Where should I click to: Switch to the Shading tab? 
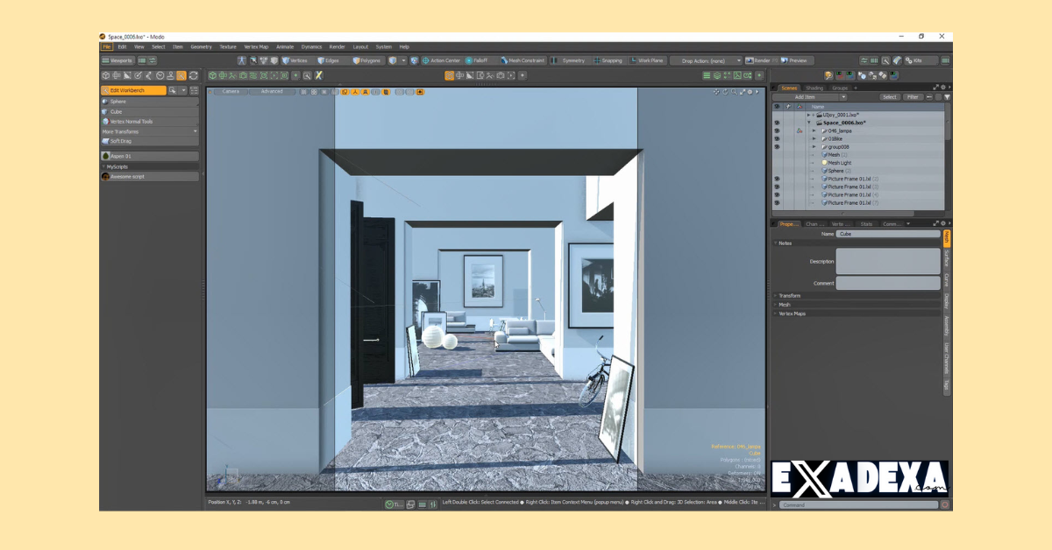pyautogui.click(x=814, y=88)
